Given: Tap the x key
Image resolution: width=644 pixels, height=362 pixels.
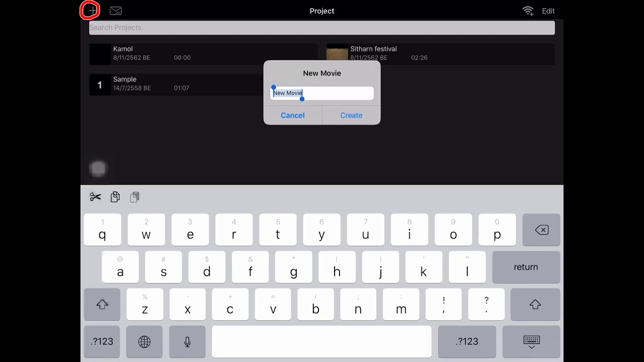Looking at the screenshot, I should pos(188,304).
